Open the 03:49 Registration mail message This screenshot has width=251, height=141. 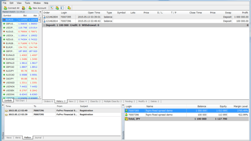63,110
